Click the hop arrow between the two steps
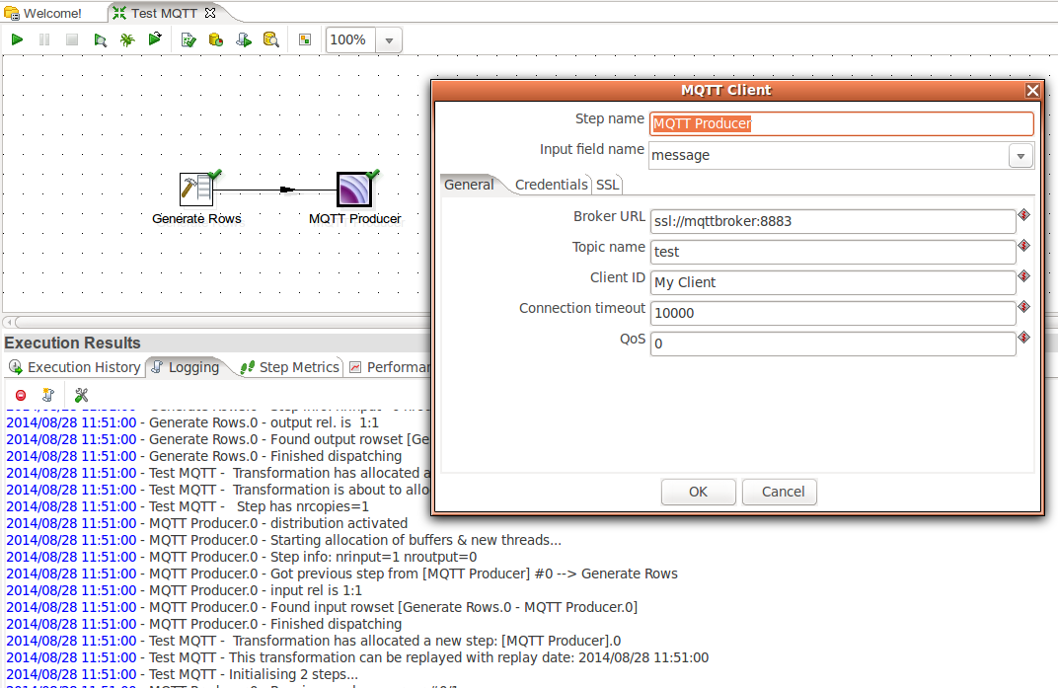Viewport: 1058px width, 688px height. [x=287, y=190]
